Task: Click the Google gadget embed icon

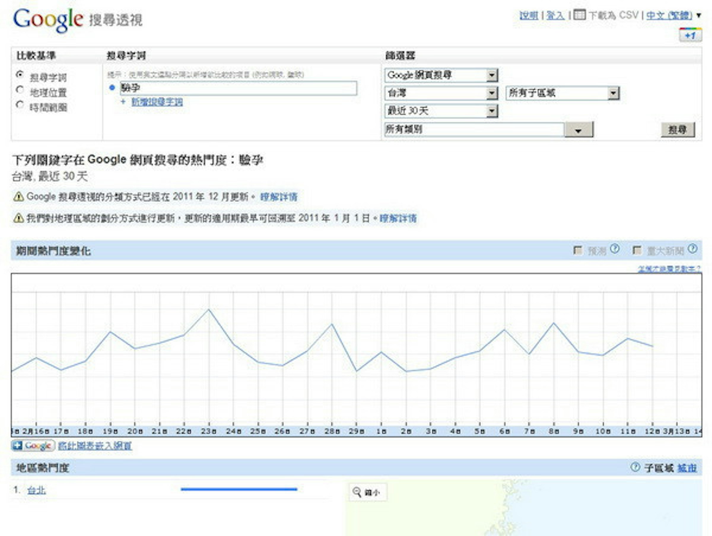Action: pyautogui.click(x=33, y=446)
